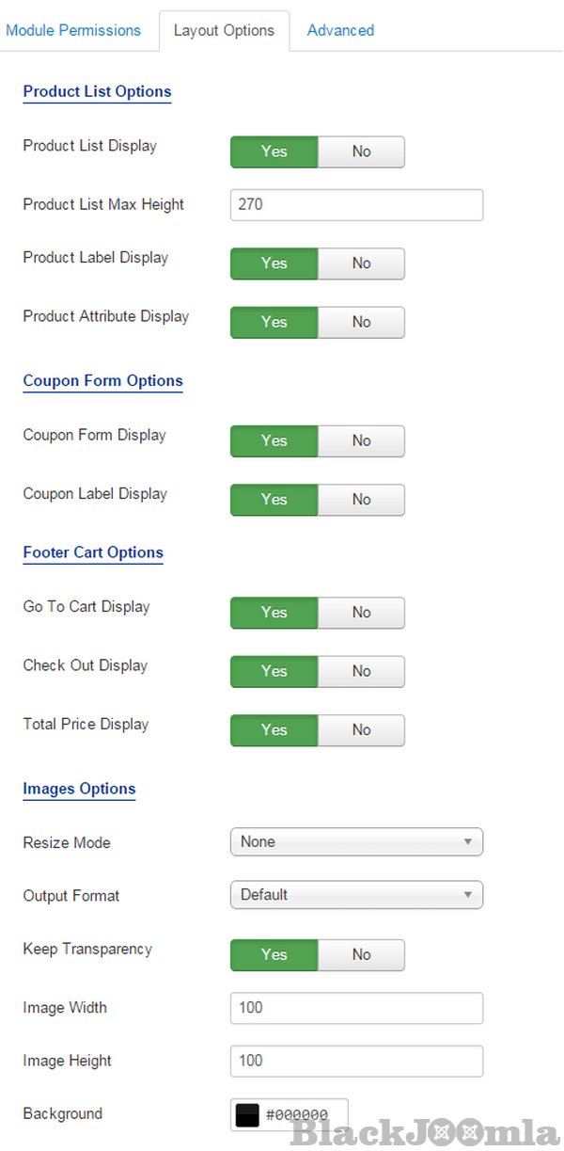The width and height of the screenshot is (564, 1151).
Task: Open the Module Permissions tab
Action: [x=73, y=30]
